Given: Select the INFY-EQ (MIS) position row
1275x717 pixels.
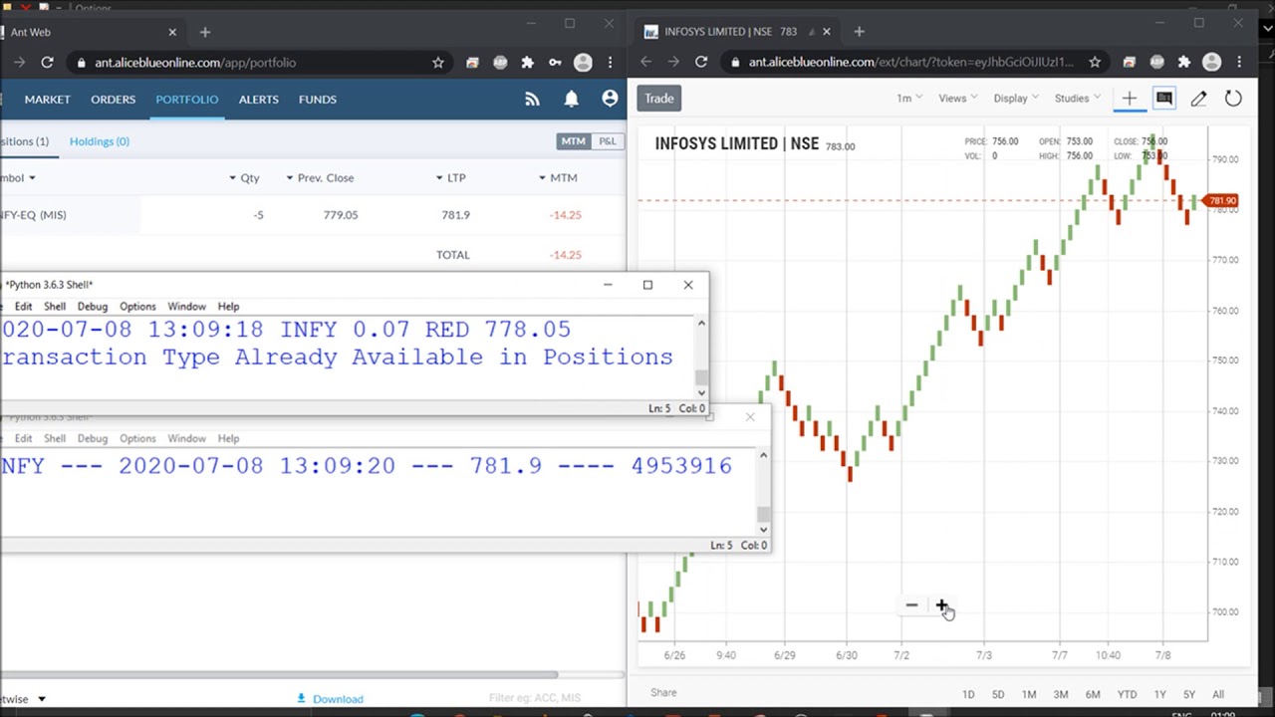Looking at the screenshot, I should coord(313,215).
